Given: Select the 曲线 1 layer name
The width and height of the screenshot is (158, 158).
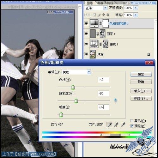Looking at the screenshot, I should coord(114,44).
